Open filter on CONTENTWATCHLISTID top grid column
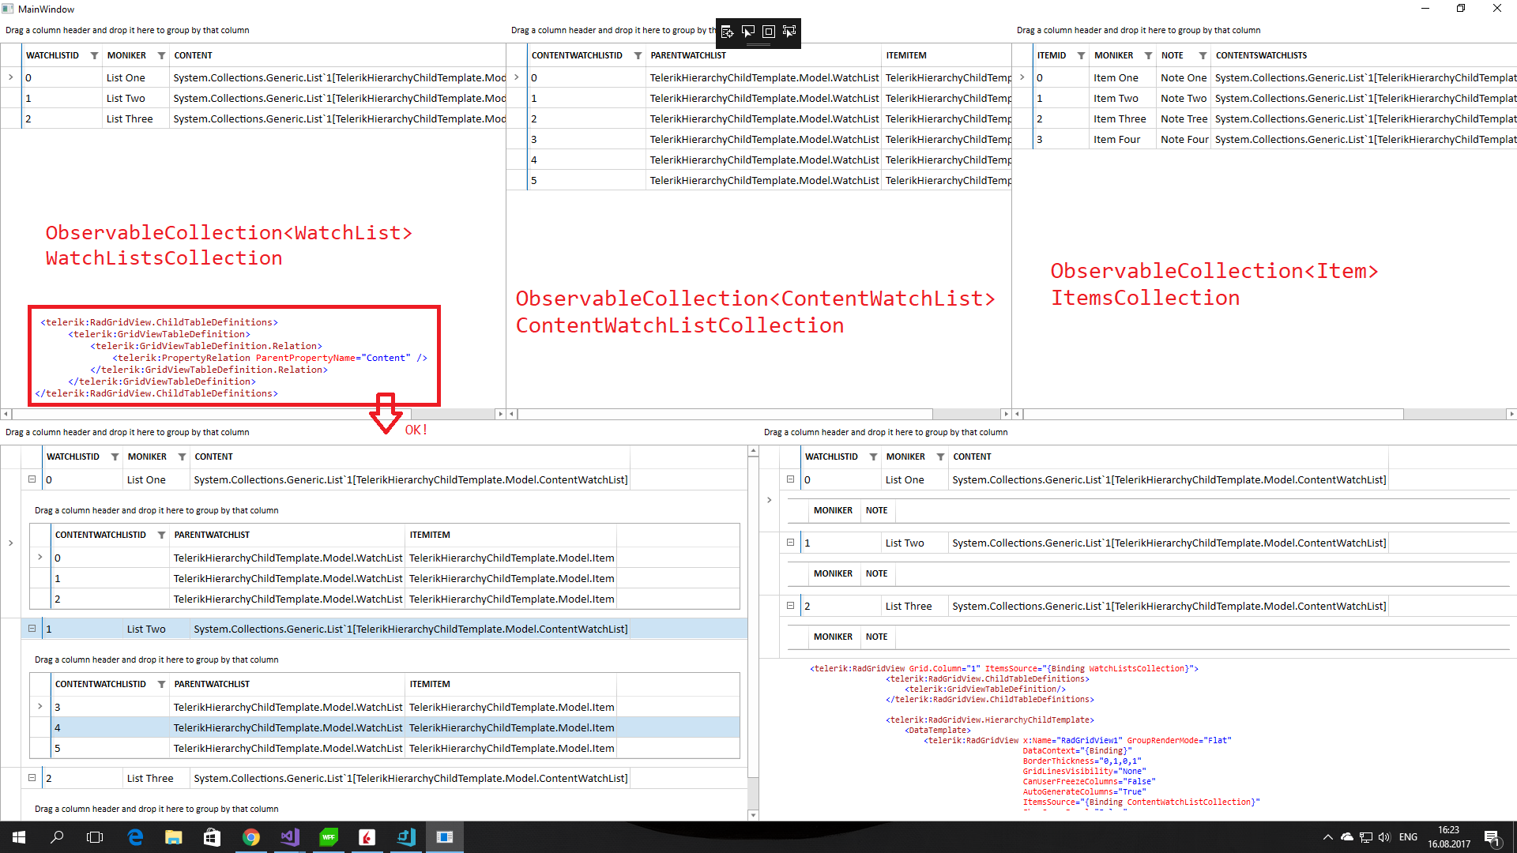The image size is (1517, 853). (x=638, y=55)
